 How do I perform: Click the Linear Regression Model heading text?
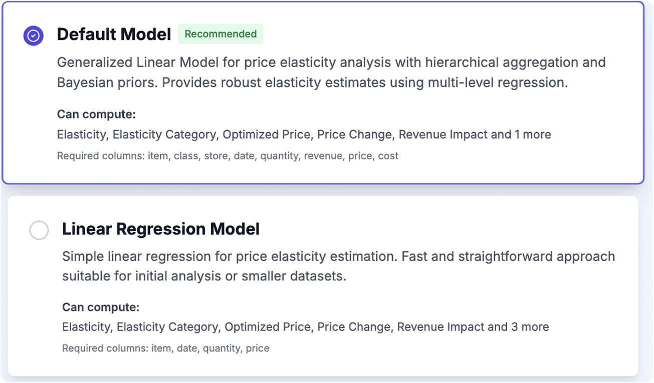coord(160,229)
